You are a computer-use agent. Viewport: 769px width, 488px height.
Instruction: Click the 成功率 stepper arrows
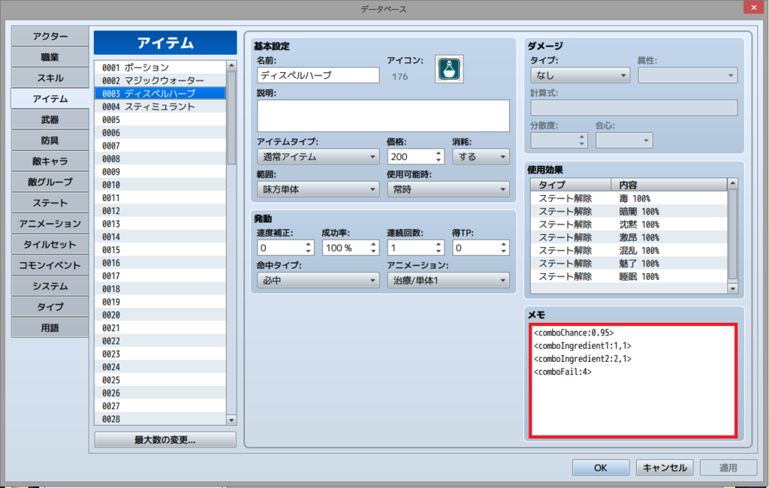(x=373, y=248)
